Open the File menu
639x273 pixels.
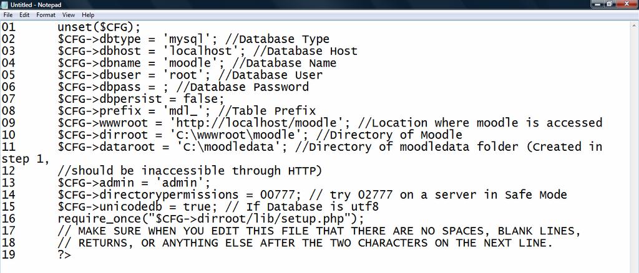coord(7,14)
